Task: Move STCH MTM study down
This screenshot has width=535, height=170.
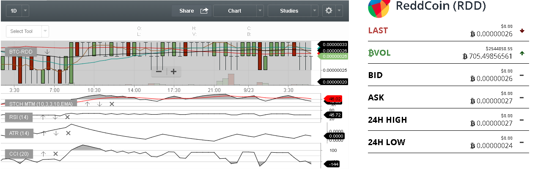Action: coord(99,104)
